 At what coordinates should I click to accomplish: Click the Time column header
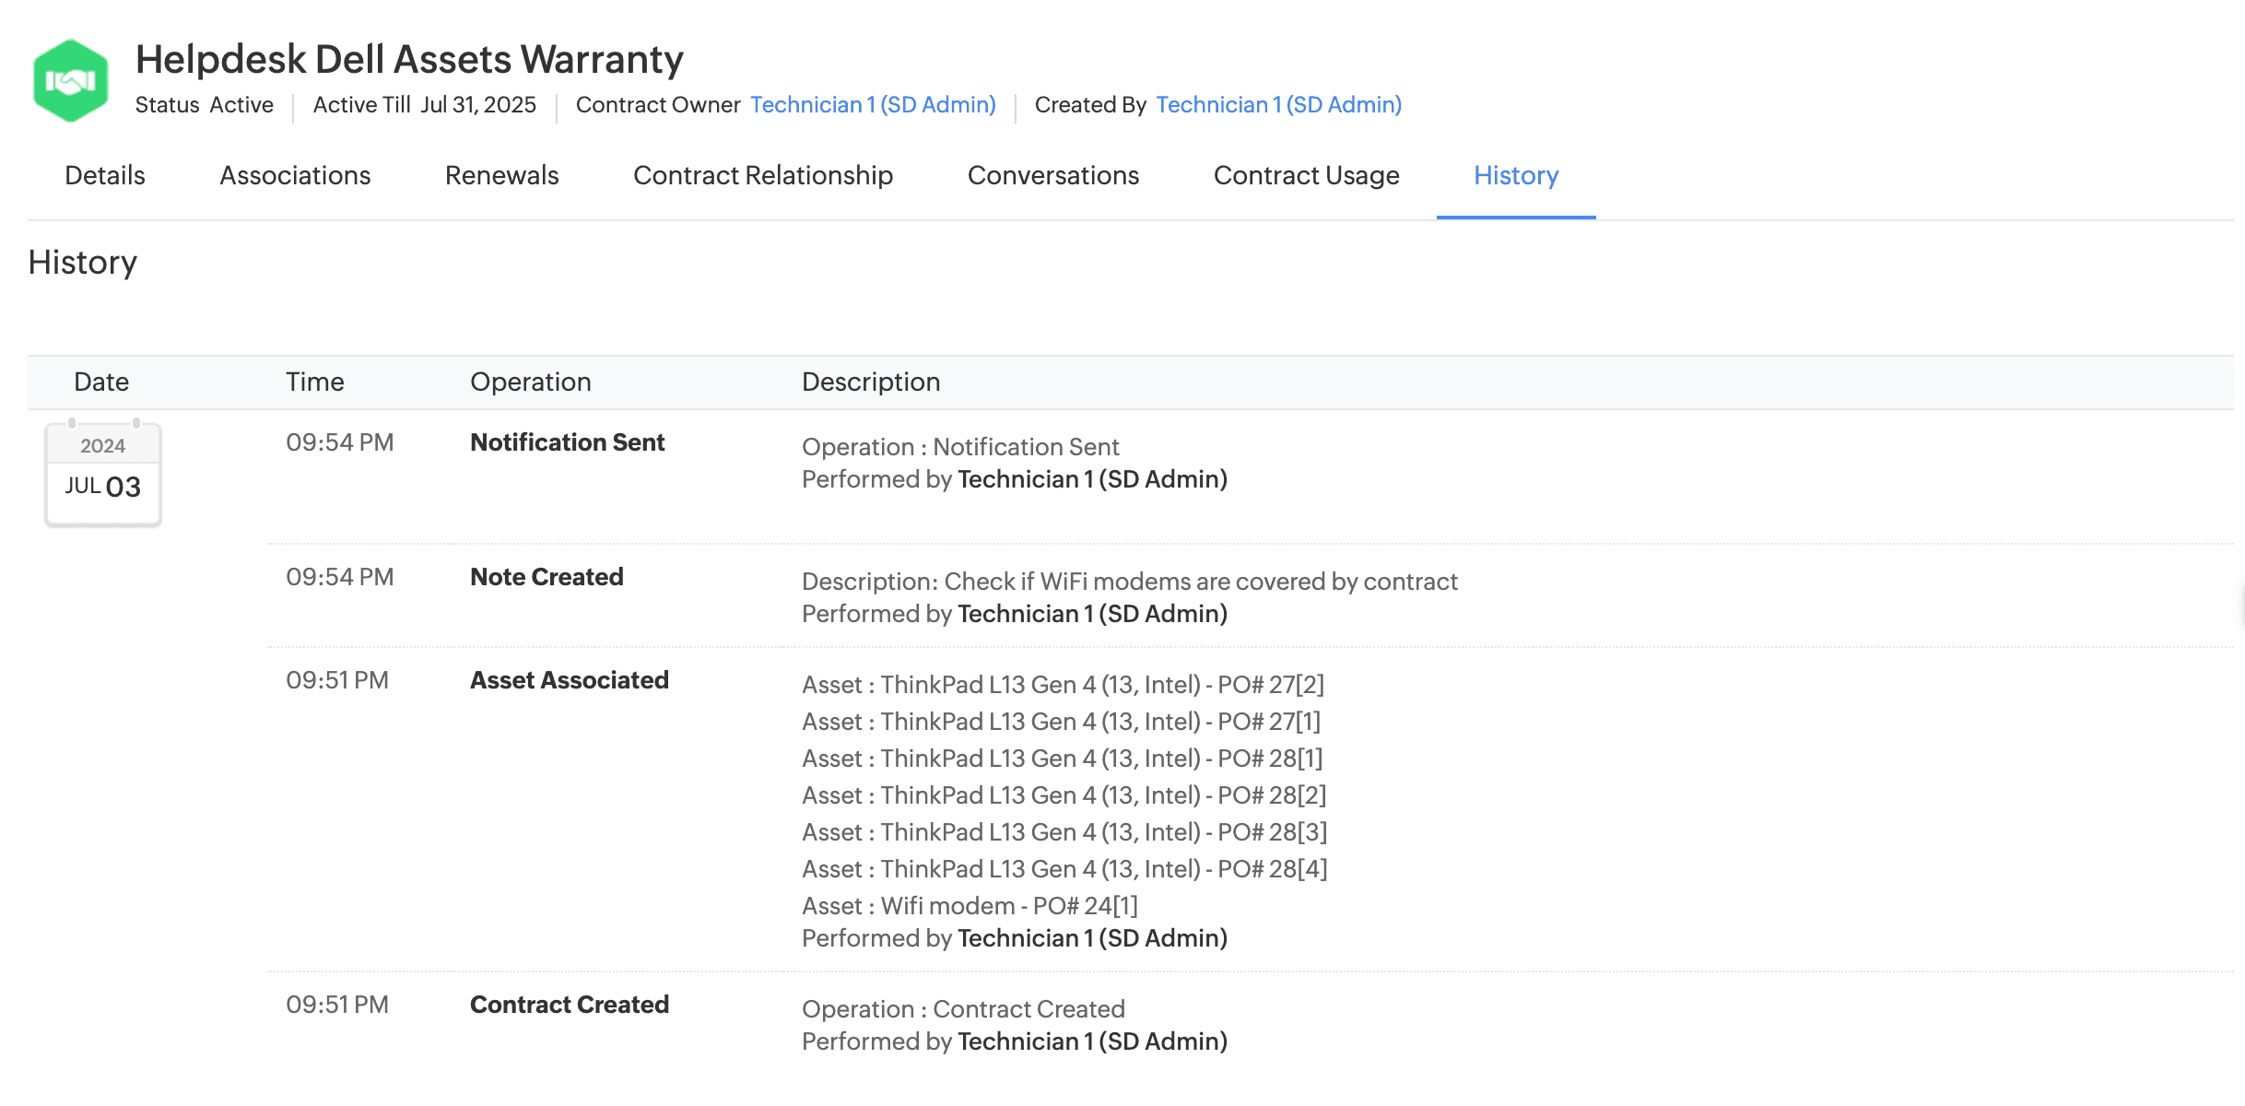coord(314,382)
